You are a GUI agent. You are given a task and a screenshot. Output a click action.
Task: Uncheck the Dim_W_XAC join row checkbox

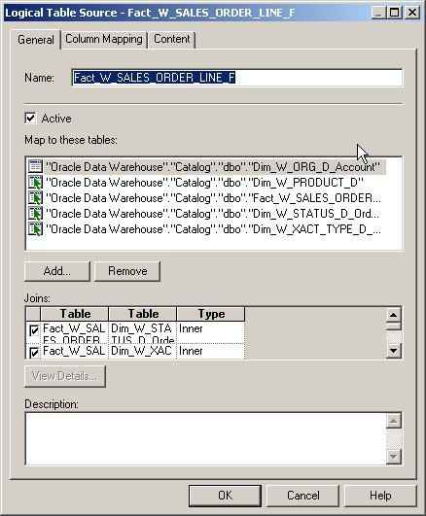(x=34, y=353)
